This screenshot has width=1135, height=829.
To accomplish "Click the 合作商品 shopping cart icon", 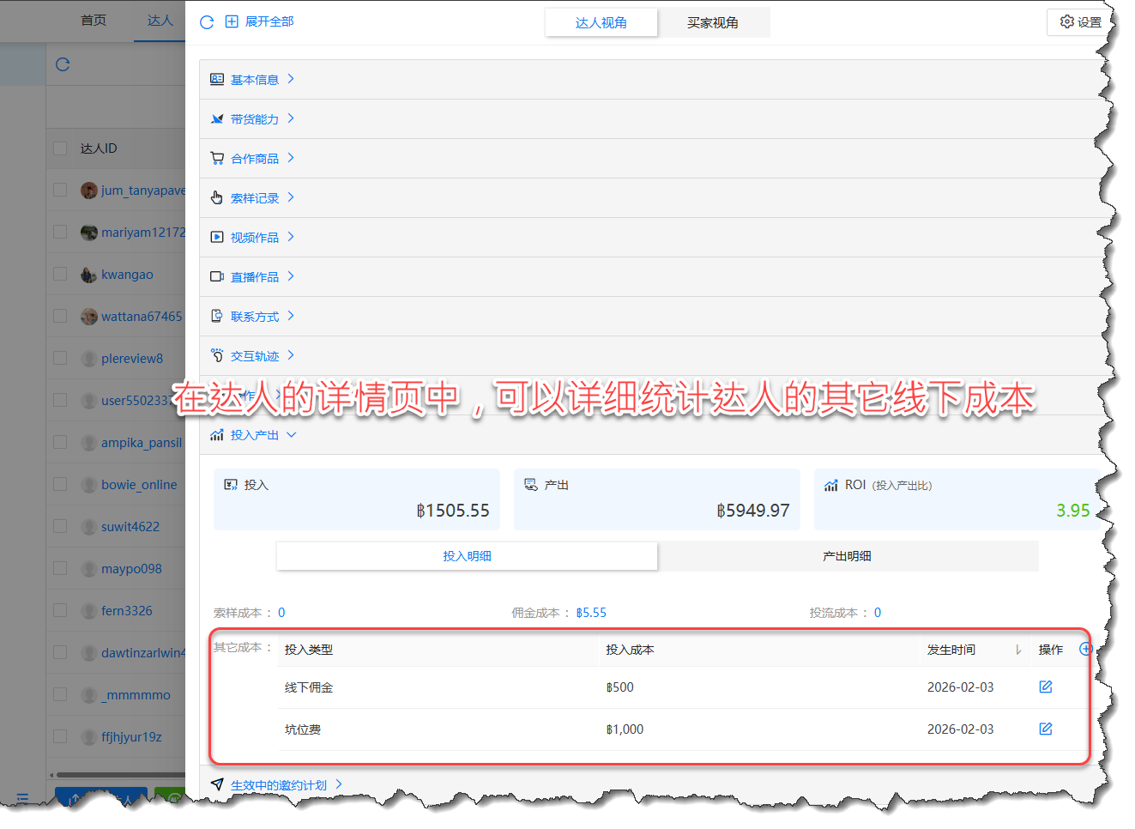I will [217, 158].
